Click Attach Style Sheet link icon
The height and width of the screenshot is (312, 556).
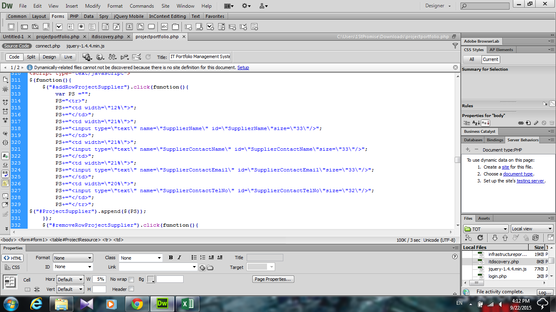pyautogui.click(x=521, y=123)
